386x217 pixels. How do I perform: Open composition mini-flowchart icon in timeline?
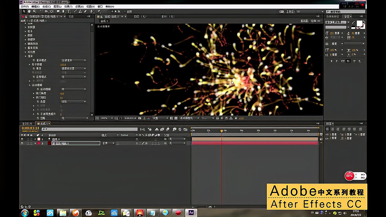tap(142, 129)
